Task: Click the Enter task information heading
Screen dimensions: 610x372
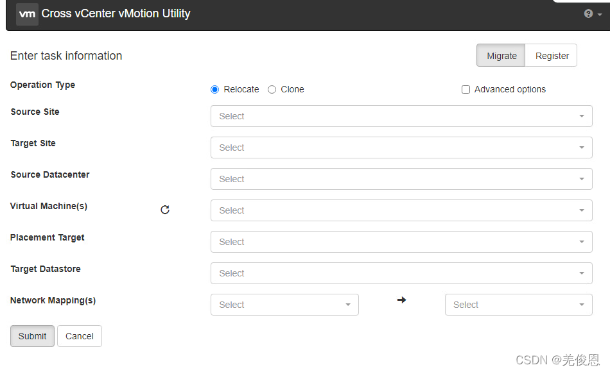Action: (66, 56)
